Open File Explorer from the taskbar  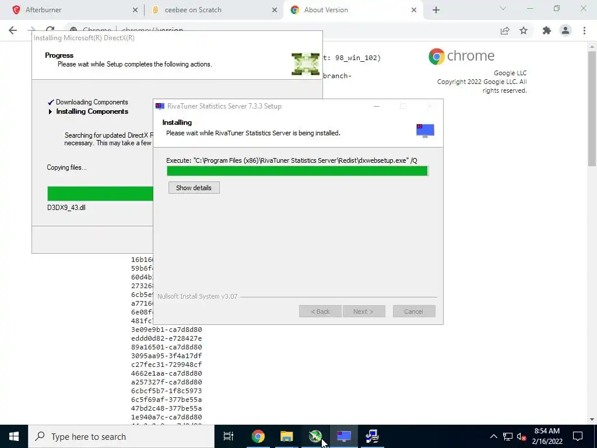click(x=286, y=436)
